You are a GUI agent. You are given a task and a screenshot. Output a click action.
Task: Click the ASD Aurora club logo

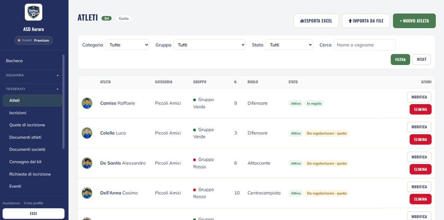[34, 12]
